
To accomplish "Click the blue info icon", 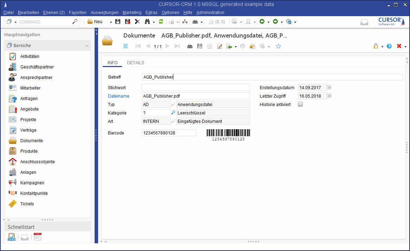I will pos(389,46).
